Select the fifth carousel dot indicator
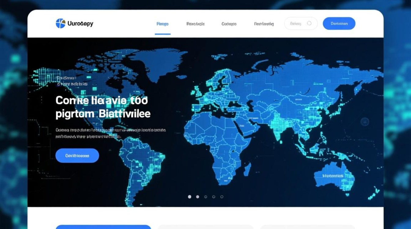The height and width of the screenshot is (229, 411). coord(222,197)
